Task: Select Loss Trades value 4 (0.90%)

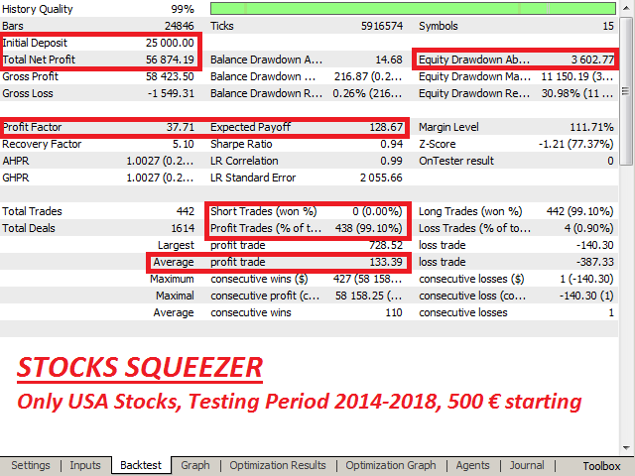Action: (588, 228)
